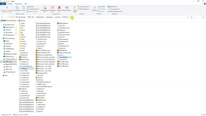Click Invert selection (Обратить выделение)
The image size is (206, 116).
tap(115, 12)
